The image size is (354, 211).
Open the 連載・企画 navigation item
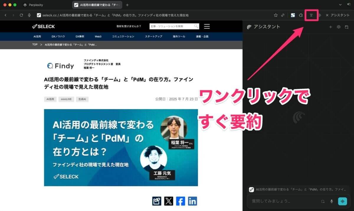(202, 36)
